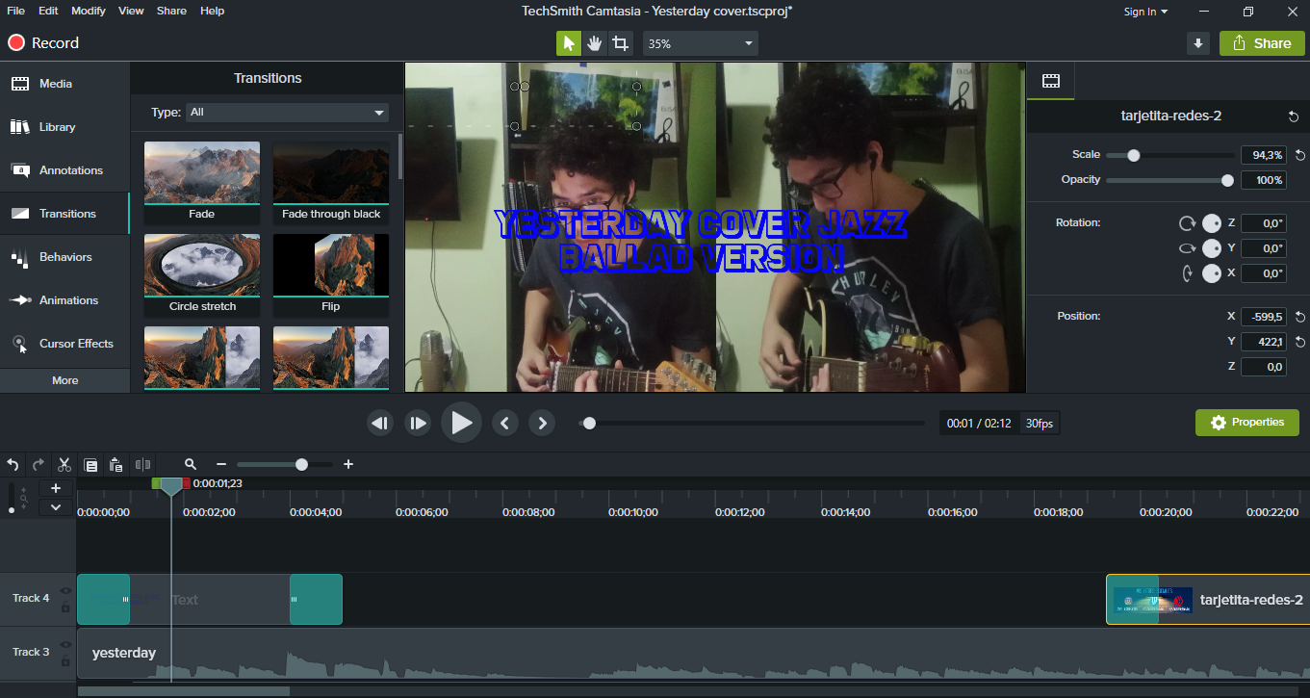Click the X rotation dial

[1212, 273]
